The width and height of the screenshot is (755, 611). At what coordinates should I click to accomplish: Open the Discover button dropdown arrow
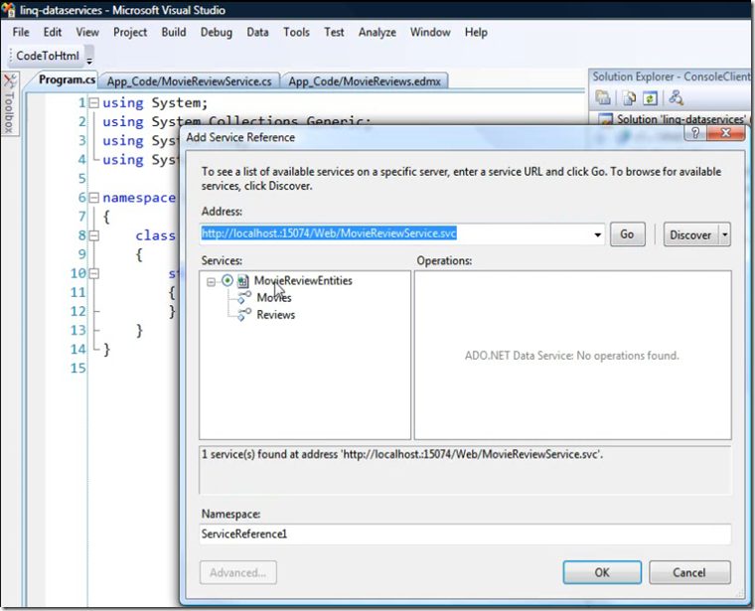pos(724,234)
